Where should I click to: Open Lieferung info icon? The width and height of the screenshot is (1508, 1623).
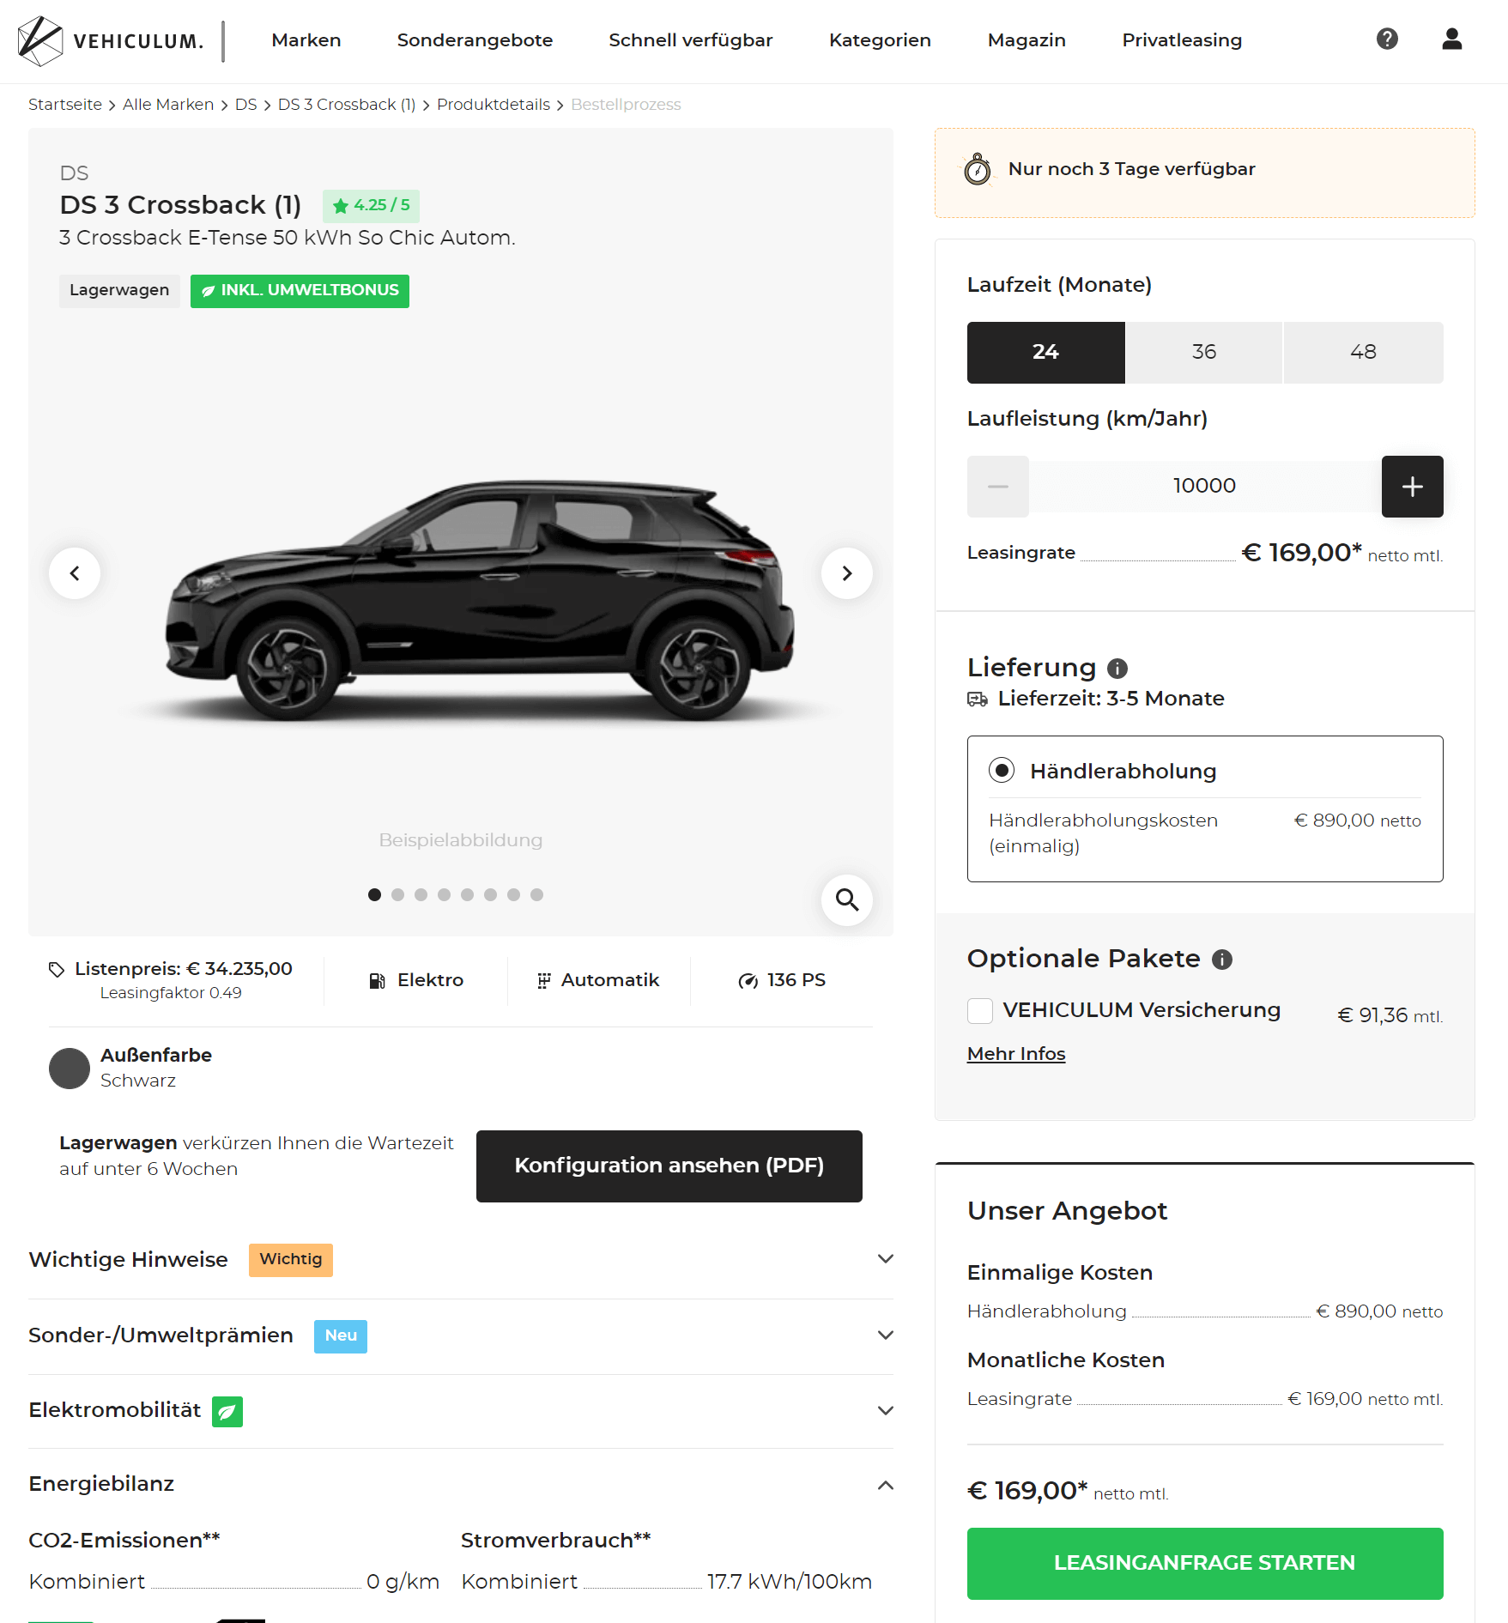click(1117, 668)
